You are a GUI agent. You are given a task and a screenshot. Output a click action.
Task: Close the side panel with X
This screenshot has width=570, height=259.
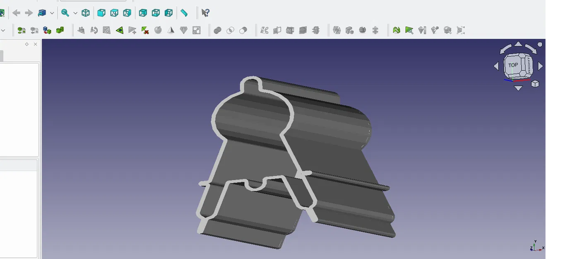[x=36, y=44]
